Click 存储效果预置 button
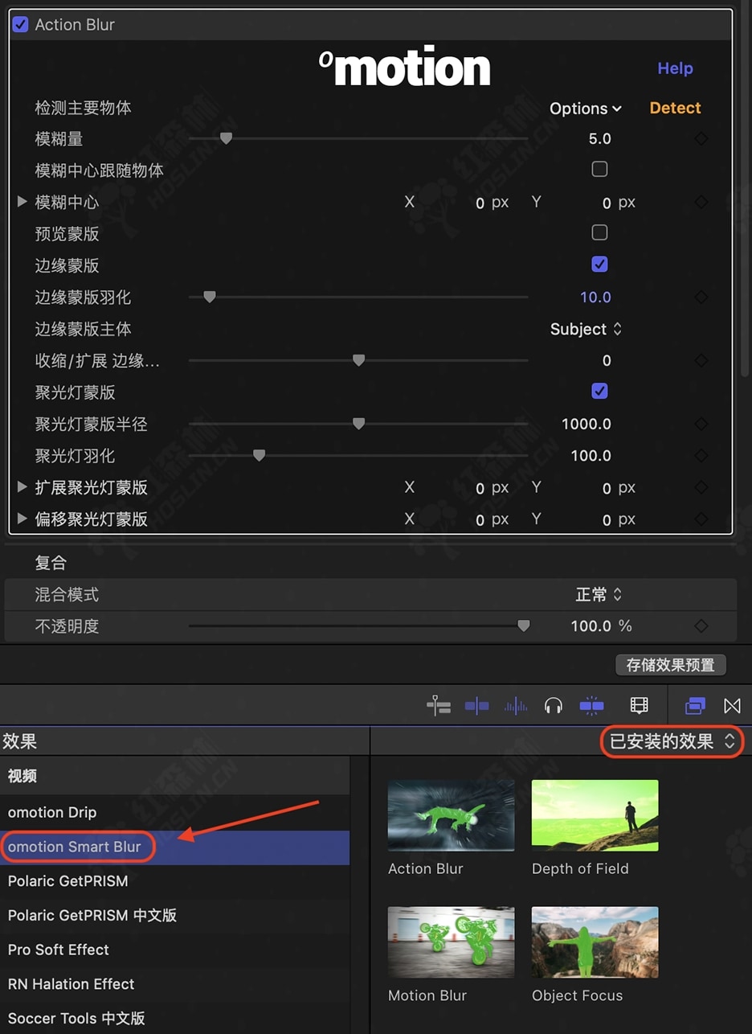752x1034 pixels. tap(670, 665)
